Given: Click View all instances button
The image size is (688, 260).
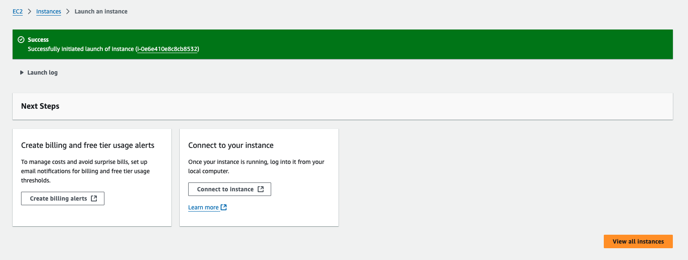Looking at the screenshot, I should (638, 241).
